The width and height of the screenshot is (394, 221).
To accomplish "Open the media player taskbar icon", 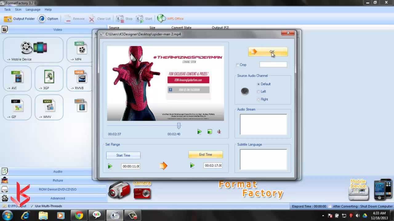I will 61,215.
